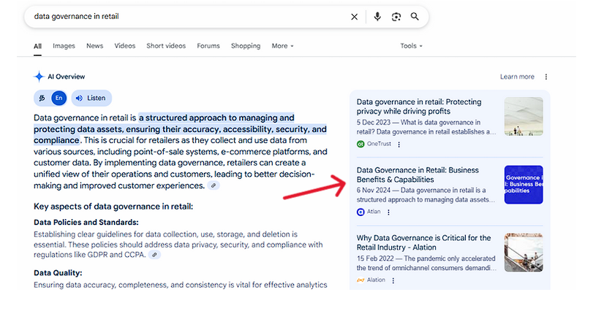The height and width of the screenshot is (311, 612).
Task: Click the AI Overview label text
Action: click(x=67, y=77)
